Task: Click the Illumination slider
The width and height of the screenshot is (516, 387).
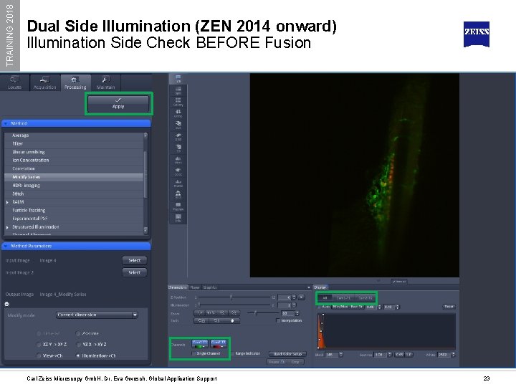Action: pos(234,305)
